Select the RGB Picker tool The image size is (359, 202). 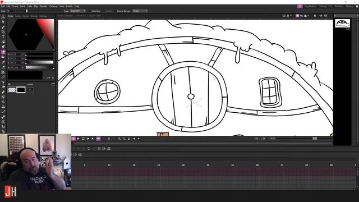pos(3,67)
